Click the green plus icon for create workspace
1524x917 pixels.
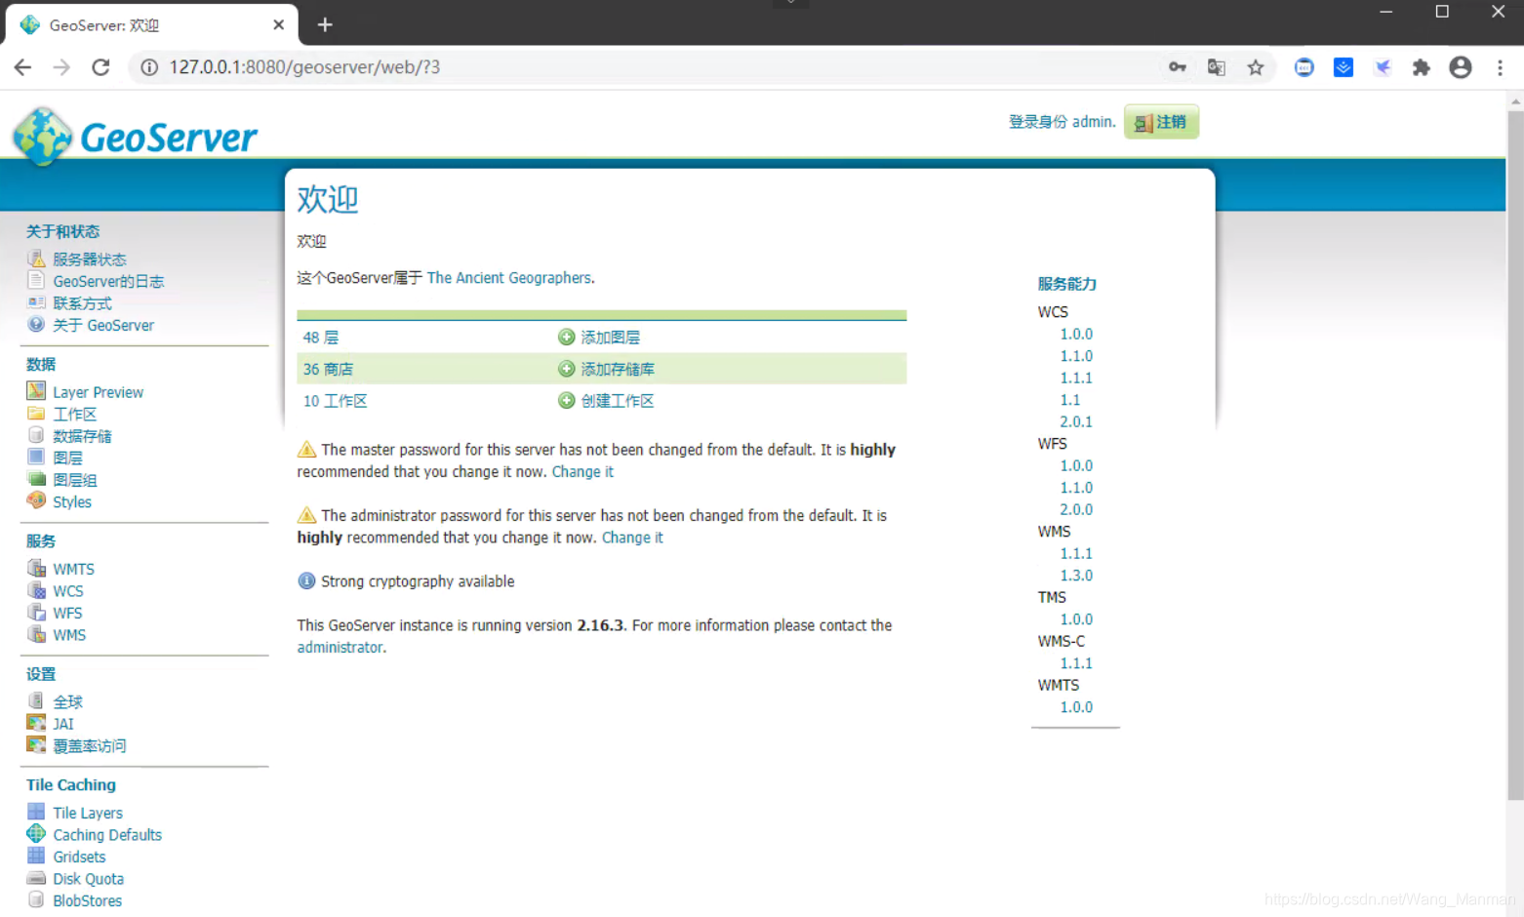pyautogui.click(x=566, y=400)
